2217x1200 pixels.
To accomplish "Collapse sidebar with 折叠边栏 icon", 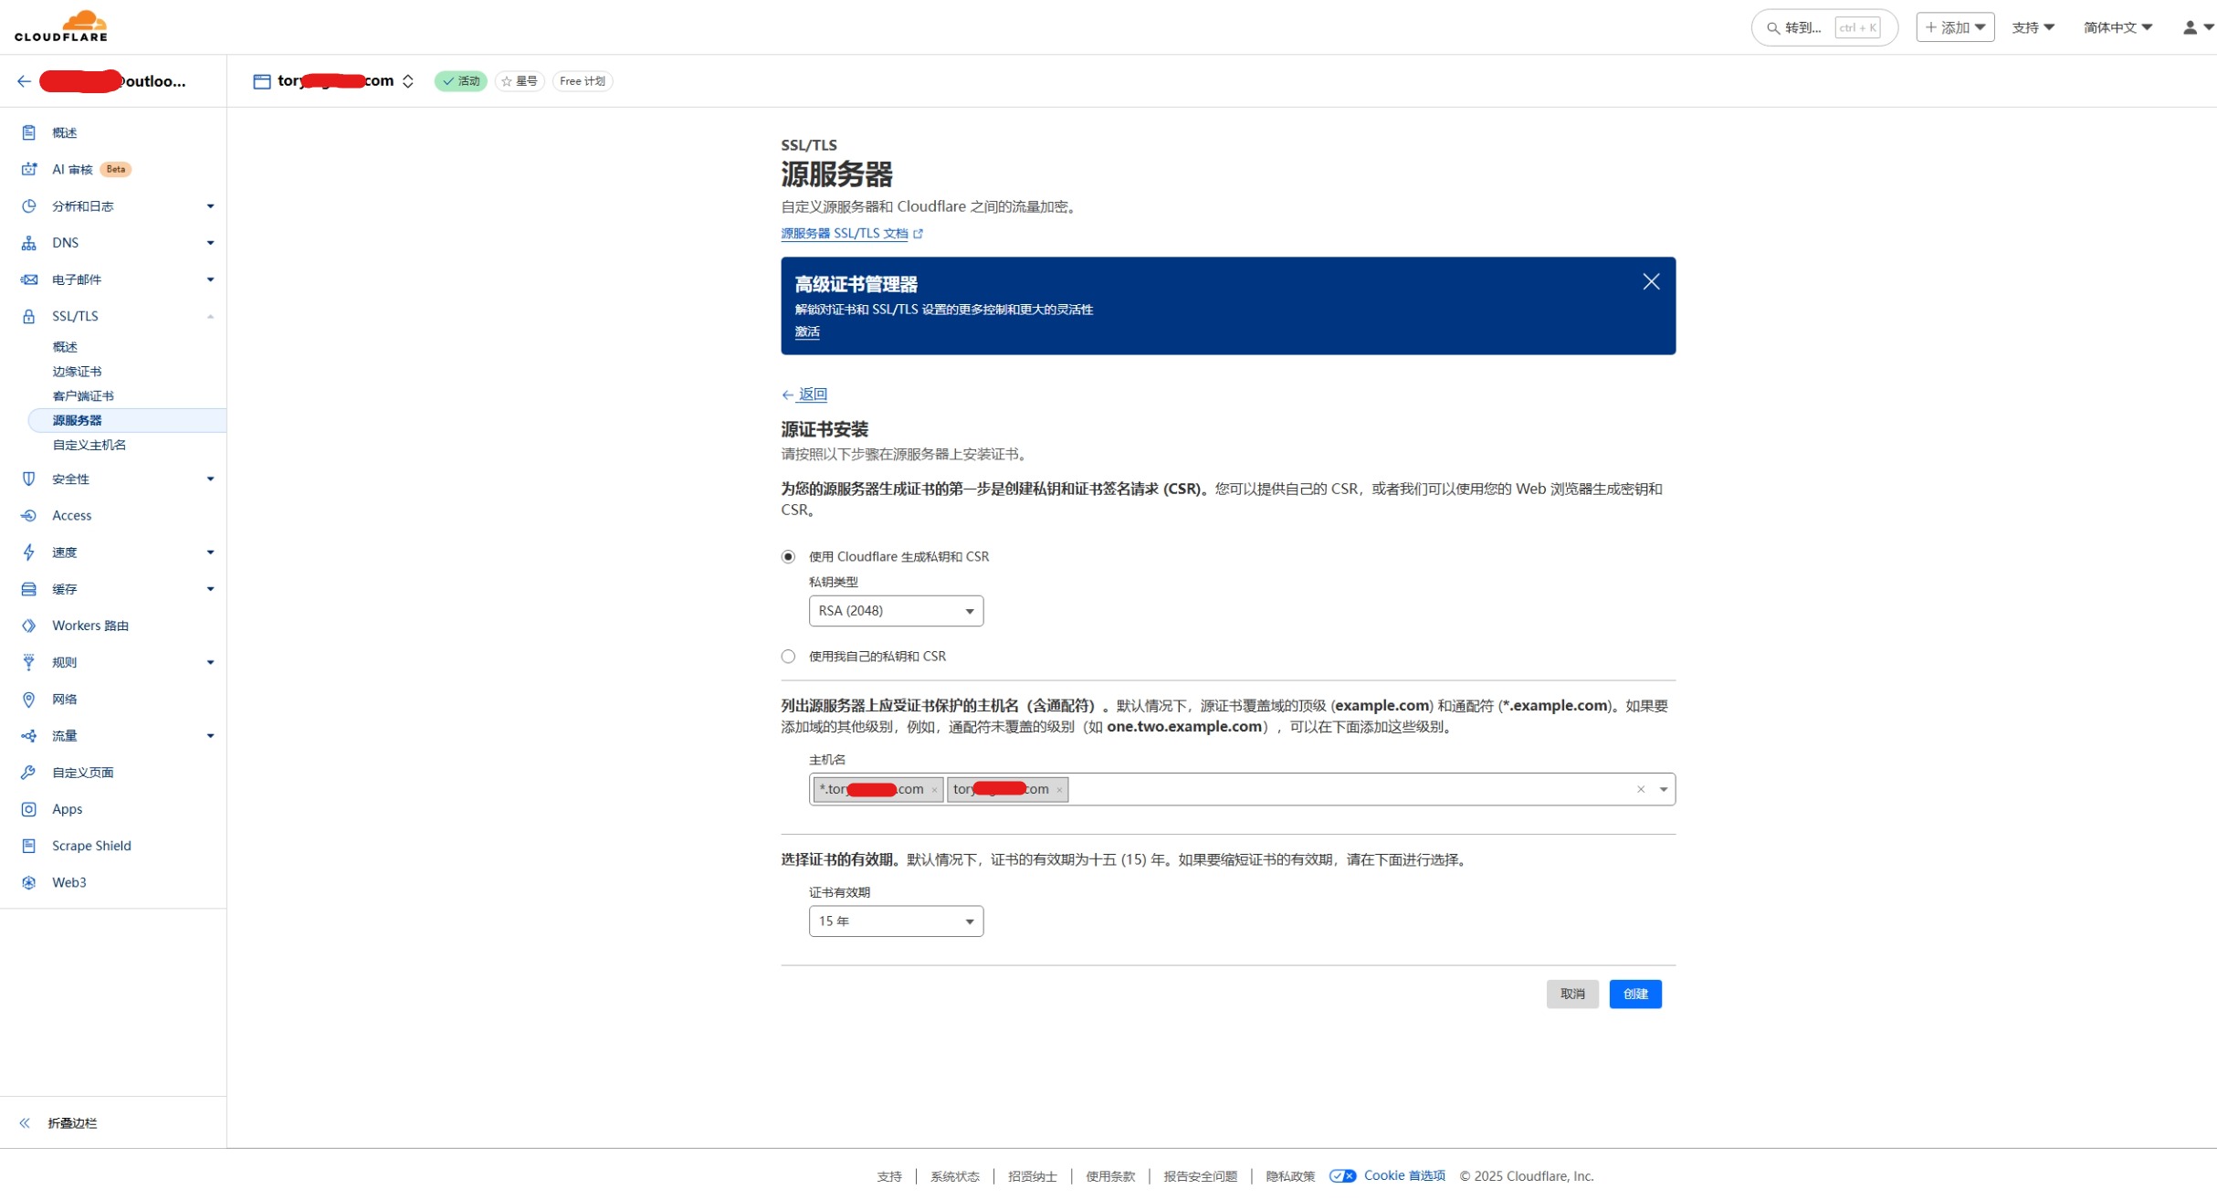I will point(25,1123).
